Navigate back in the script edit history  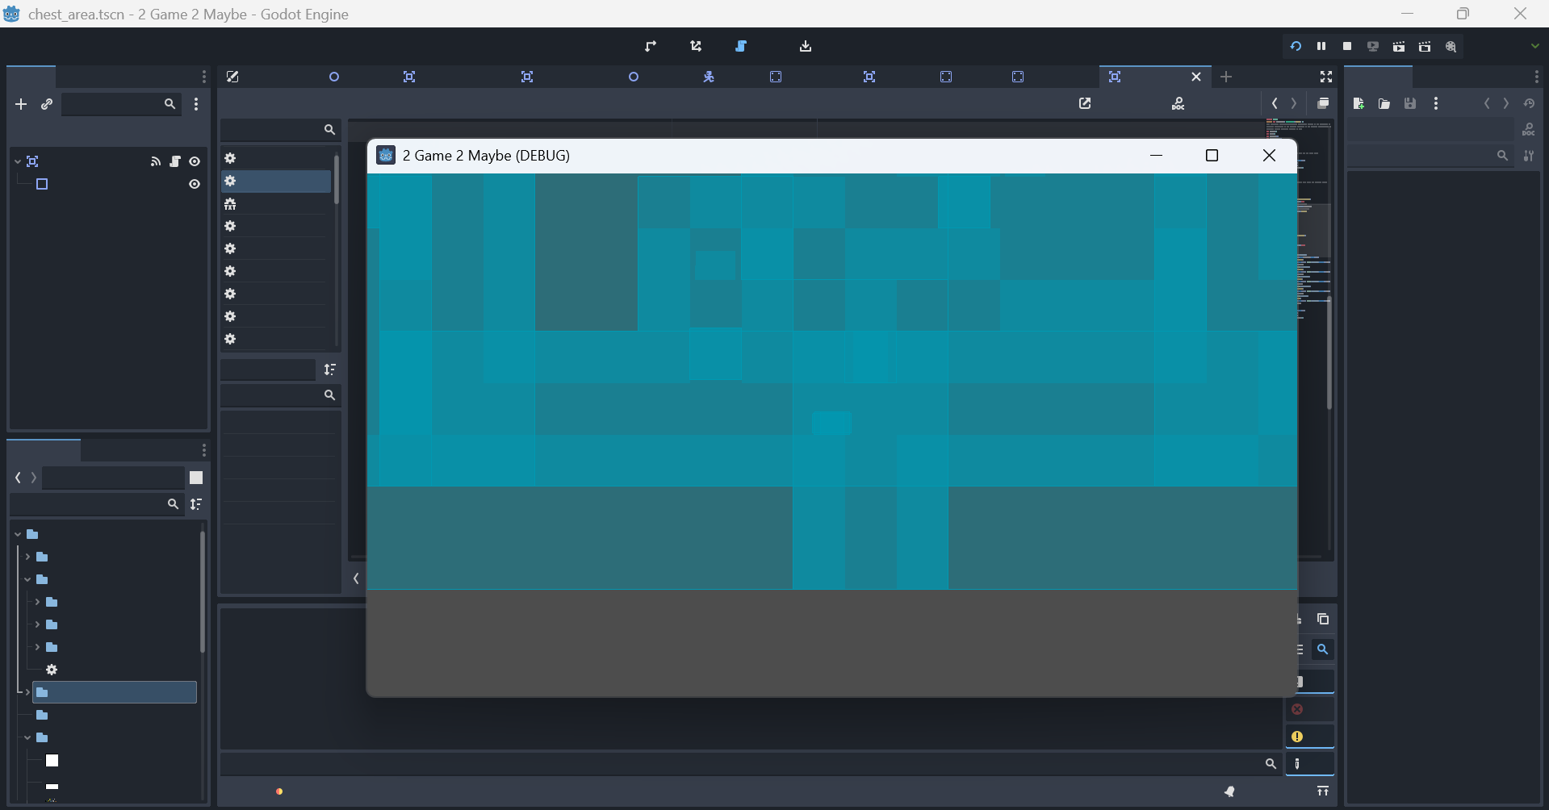(1274, 103)
